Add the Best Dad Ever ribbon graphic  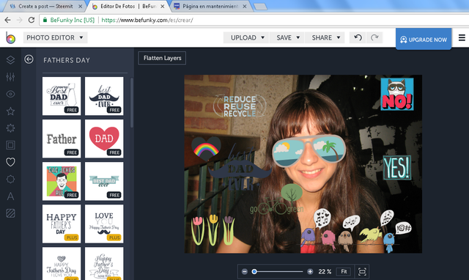pyautogui.click(x=104, y=181)
